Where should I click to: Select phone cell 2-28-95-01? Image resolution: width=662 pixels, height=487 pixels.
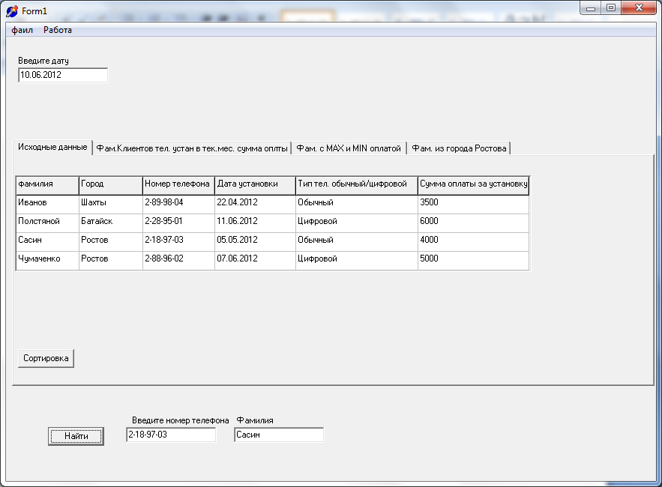pyautogui.click(x=178, y=223)
